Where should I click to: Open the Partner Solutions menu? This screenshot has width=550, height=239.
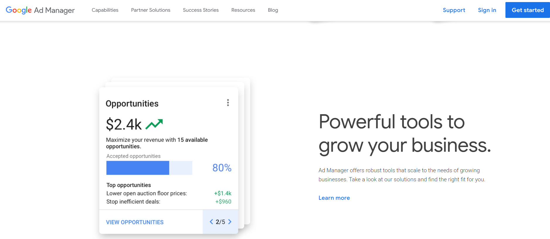tap(151, 10)
